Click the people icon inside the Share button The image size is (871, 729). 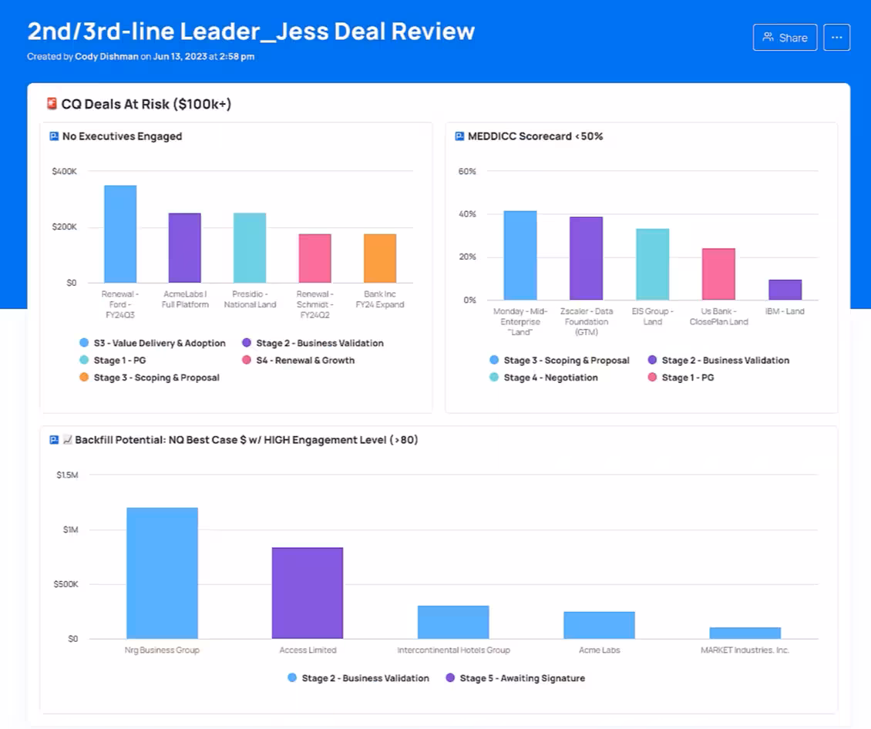[768, 36]
